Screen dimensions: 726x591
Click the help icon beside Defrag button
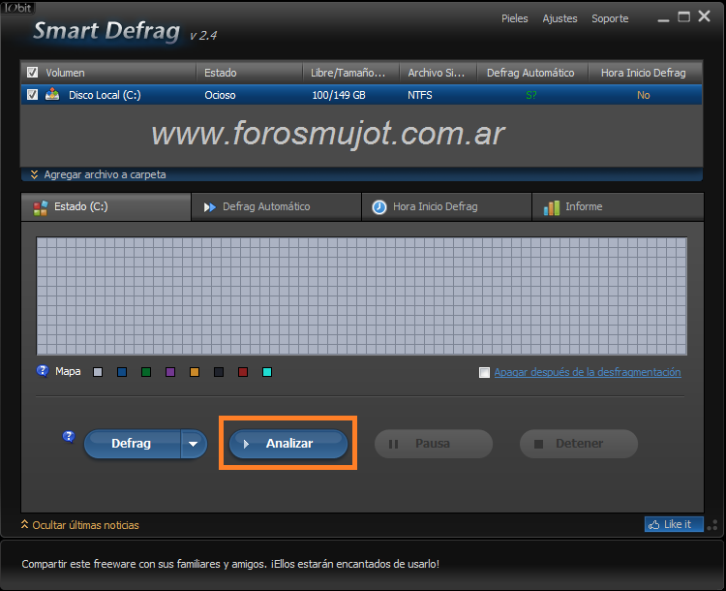pos(69,437)
